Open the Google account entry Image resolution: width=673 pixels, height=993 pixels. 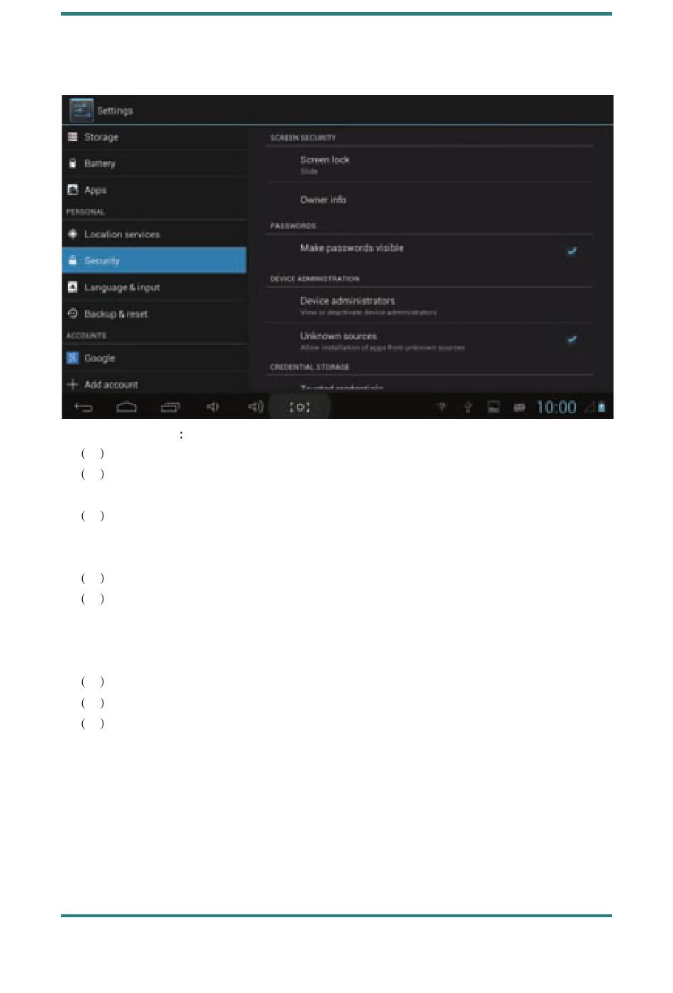[154, 358]
